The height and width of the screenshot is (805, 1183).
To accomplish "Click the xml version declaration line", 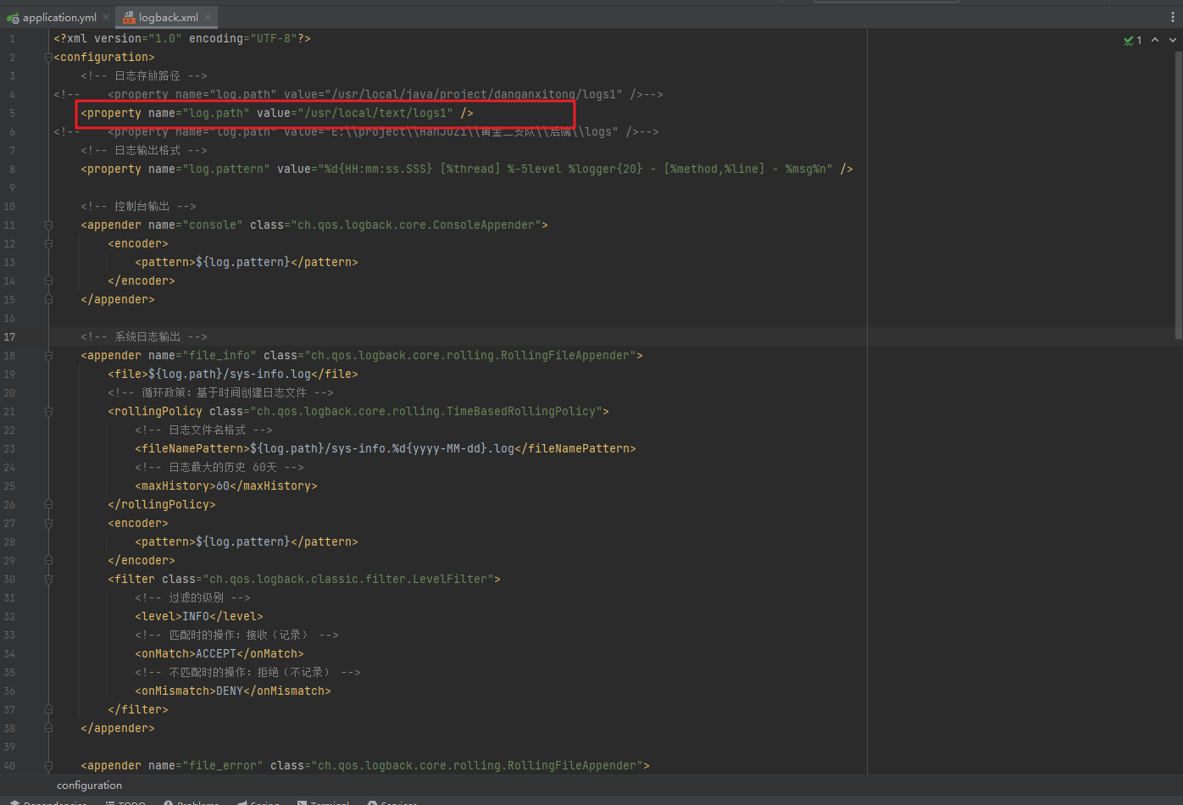I will (182, 39).
